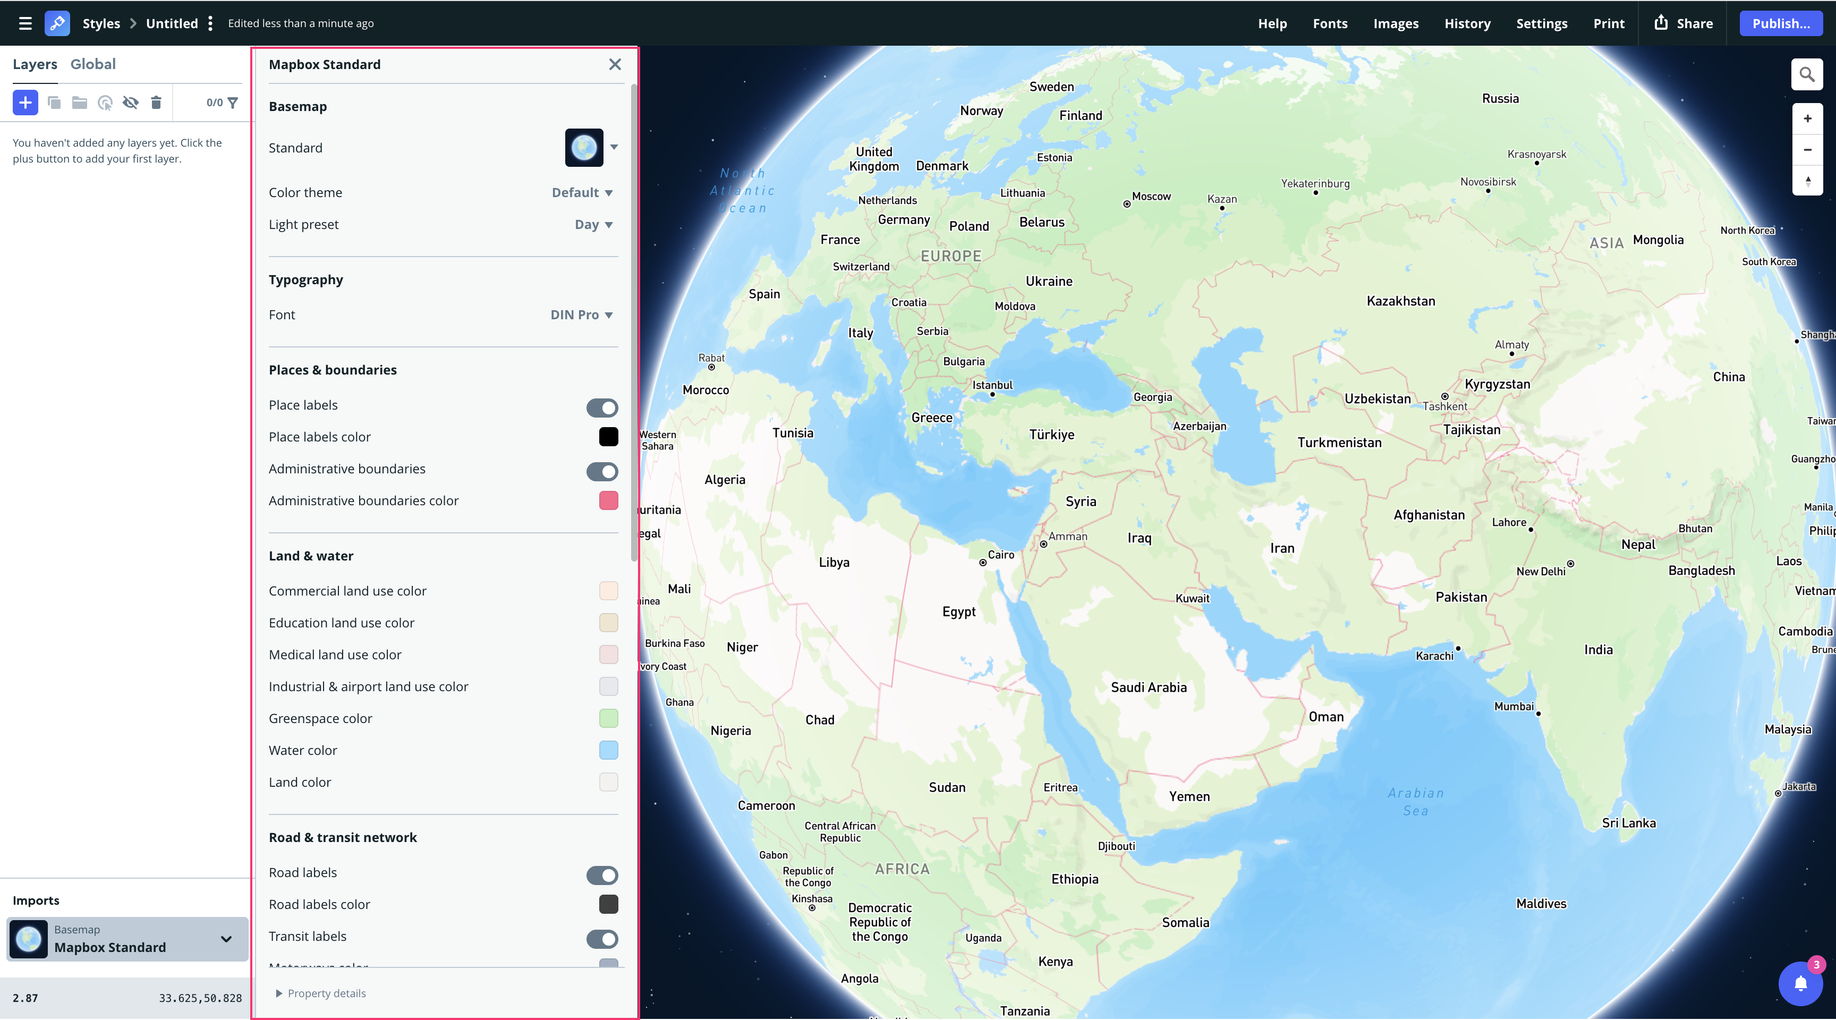Screen dimensions: 1836x1020
Task: Disable the Administrative boundaries toggle
Action: click(x=601, y=471)
